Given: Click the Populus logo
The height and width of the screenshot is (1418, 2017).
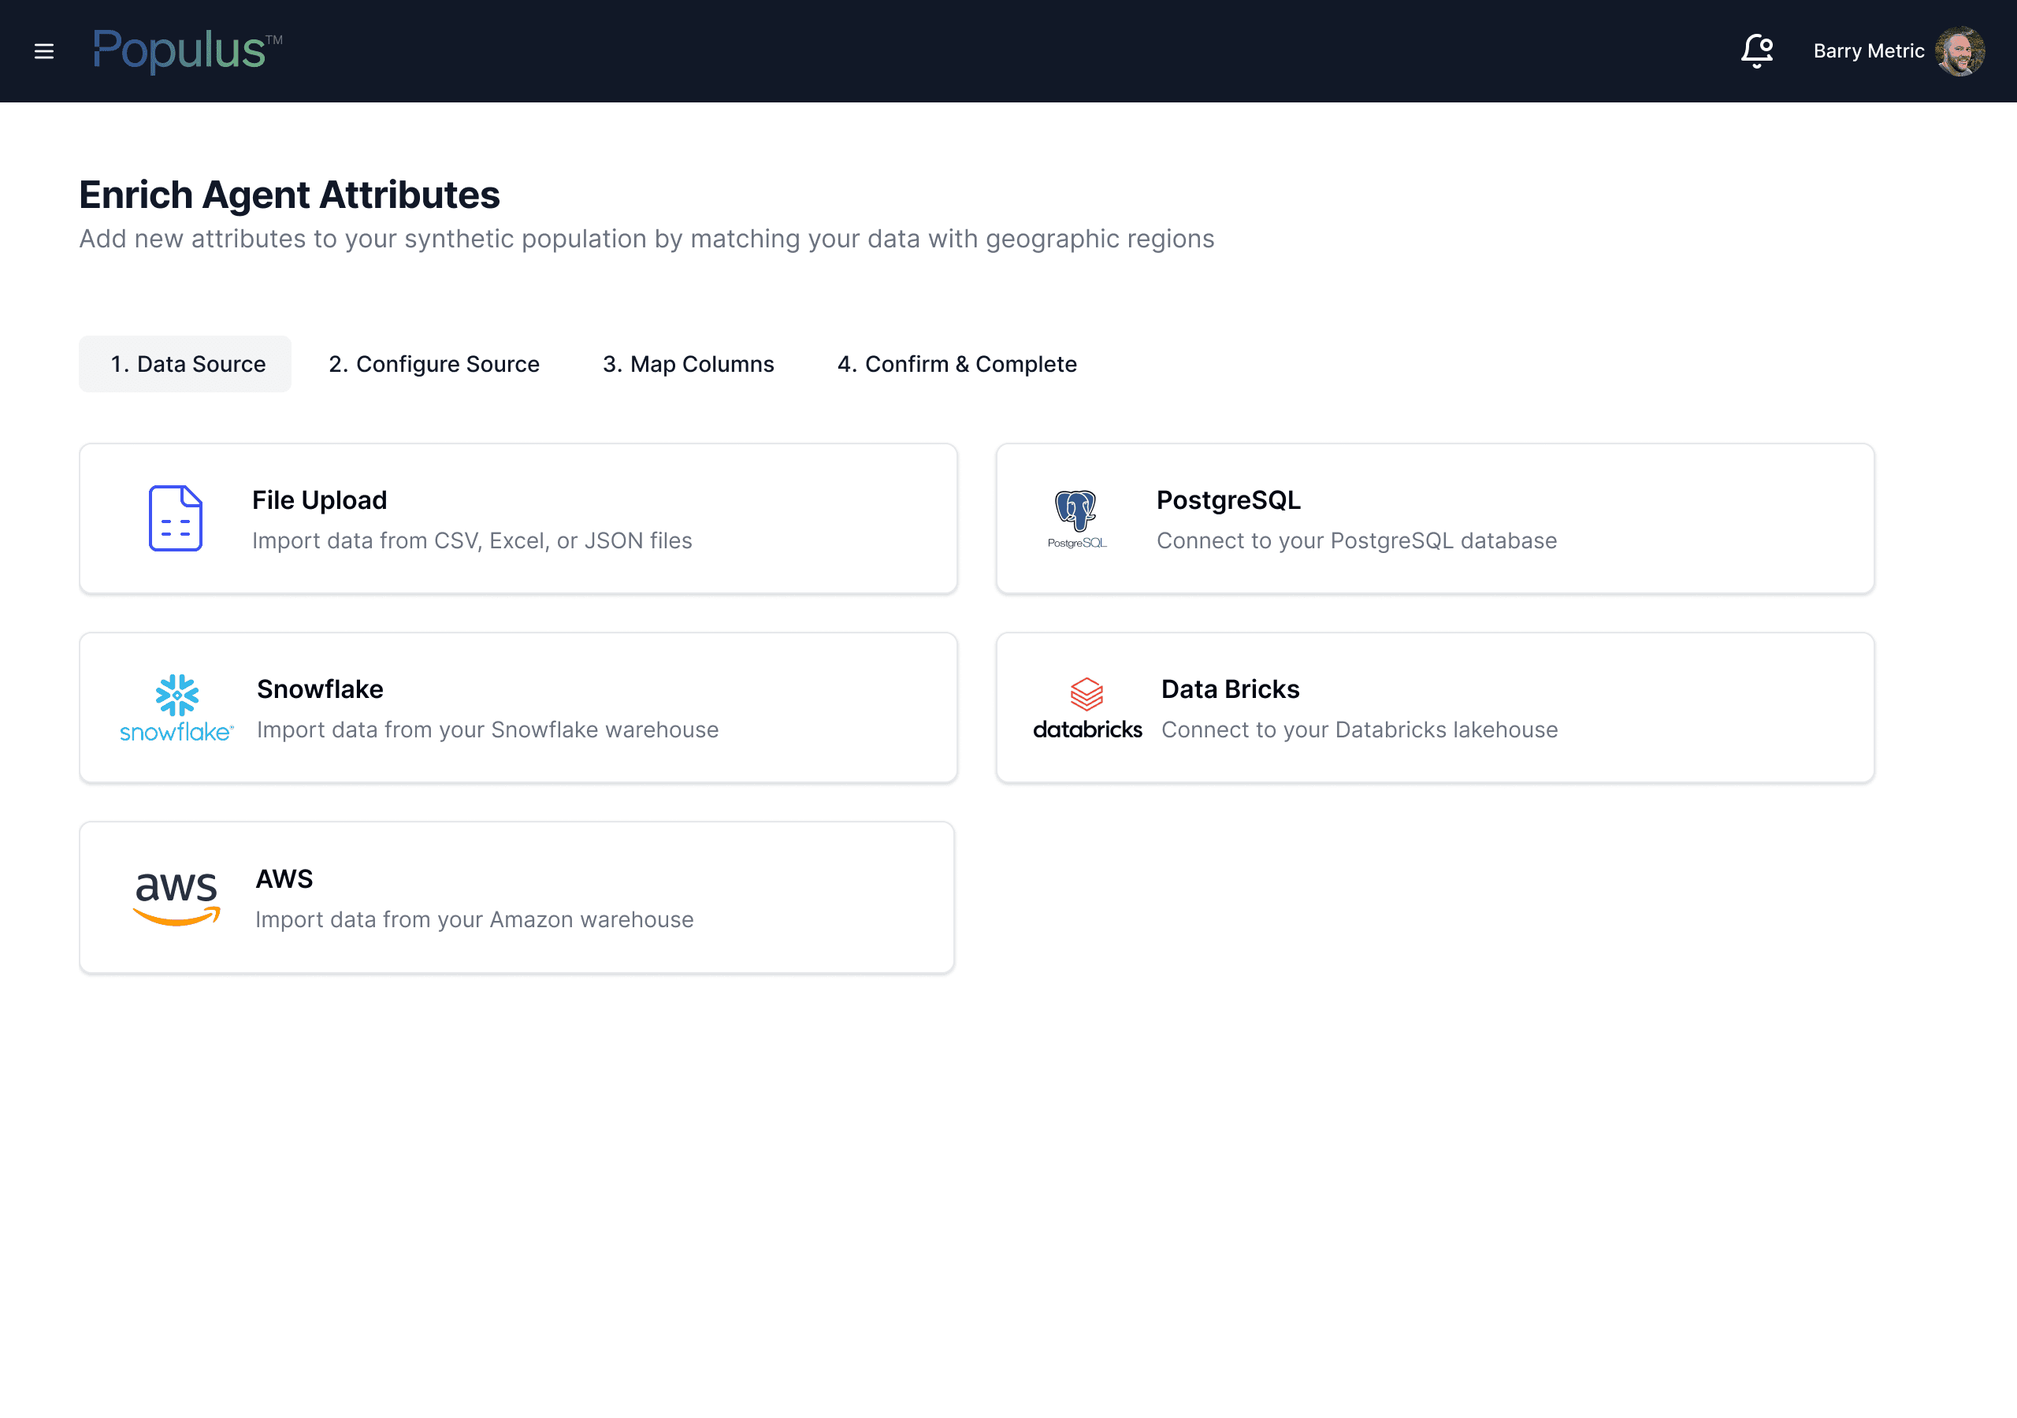Looking at the screenshot, I should click(x=187, y=50).
